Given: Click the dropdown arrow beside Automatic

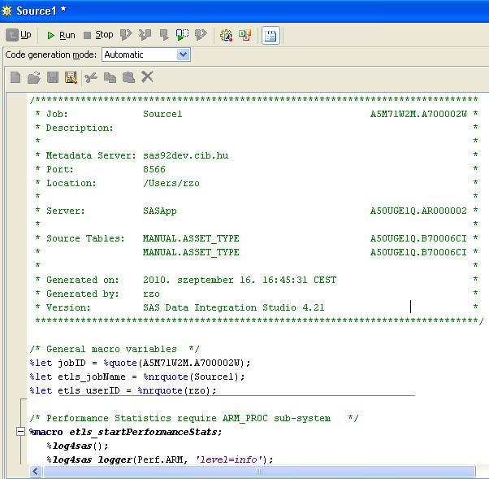Looking at the screenshot, I should click(183, 54).
